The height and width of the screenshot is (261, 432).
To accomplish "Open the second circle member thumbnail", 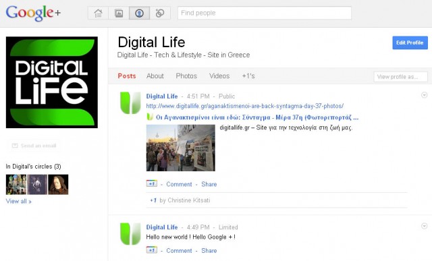I will (x=37, y=185).
